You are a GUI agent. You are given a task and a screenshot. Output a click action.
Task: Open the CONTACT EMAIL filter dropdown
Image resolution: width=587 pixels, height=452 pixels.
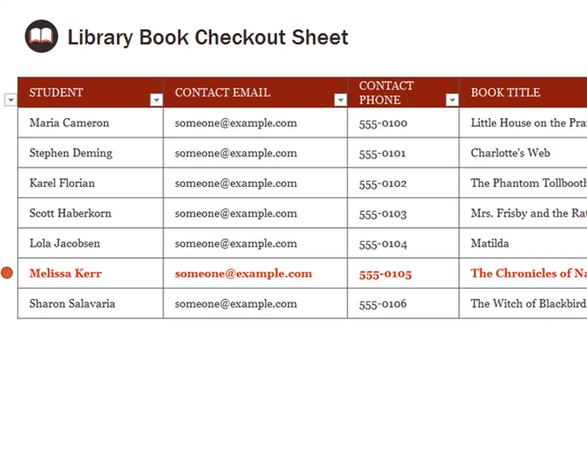[340, 99]
